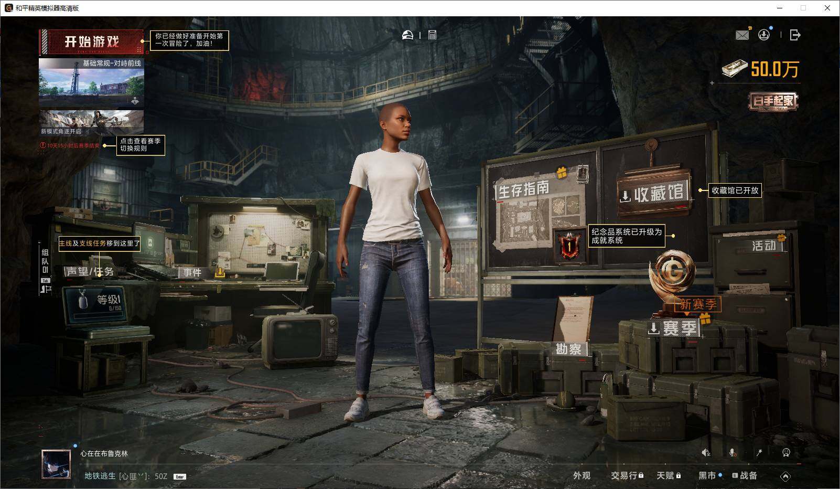Click the 主线及支线任务移到这里了 tooltip
Viewport: 840px width, 489px height.
coord(100,243)
